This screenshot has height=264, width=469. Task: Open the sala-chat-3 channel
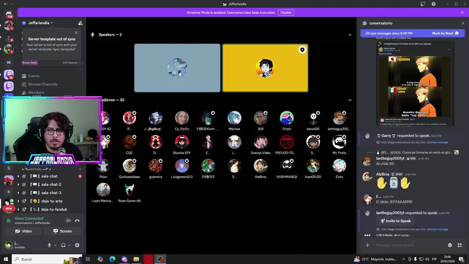[51, 193]
